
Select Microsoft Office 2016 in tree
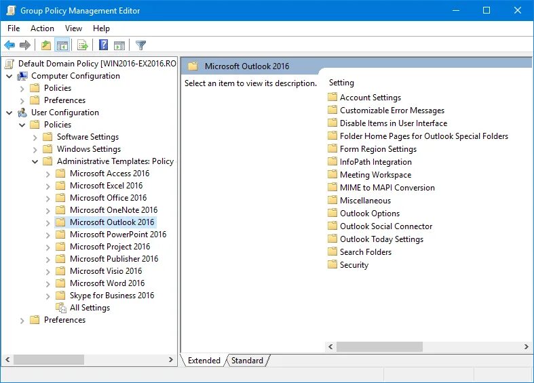tap(108, 198)
